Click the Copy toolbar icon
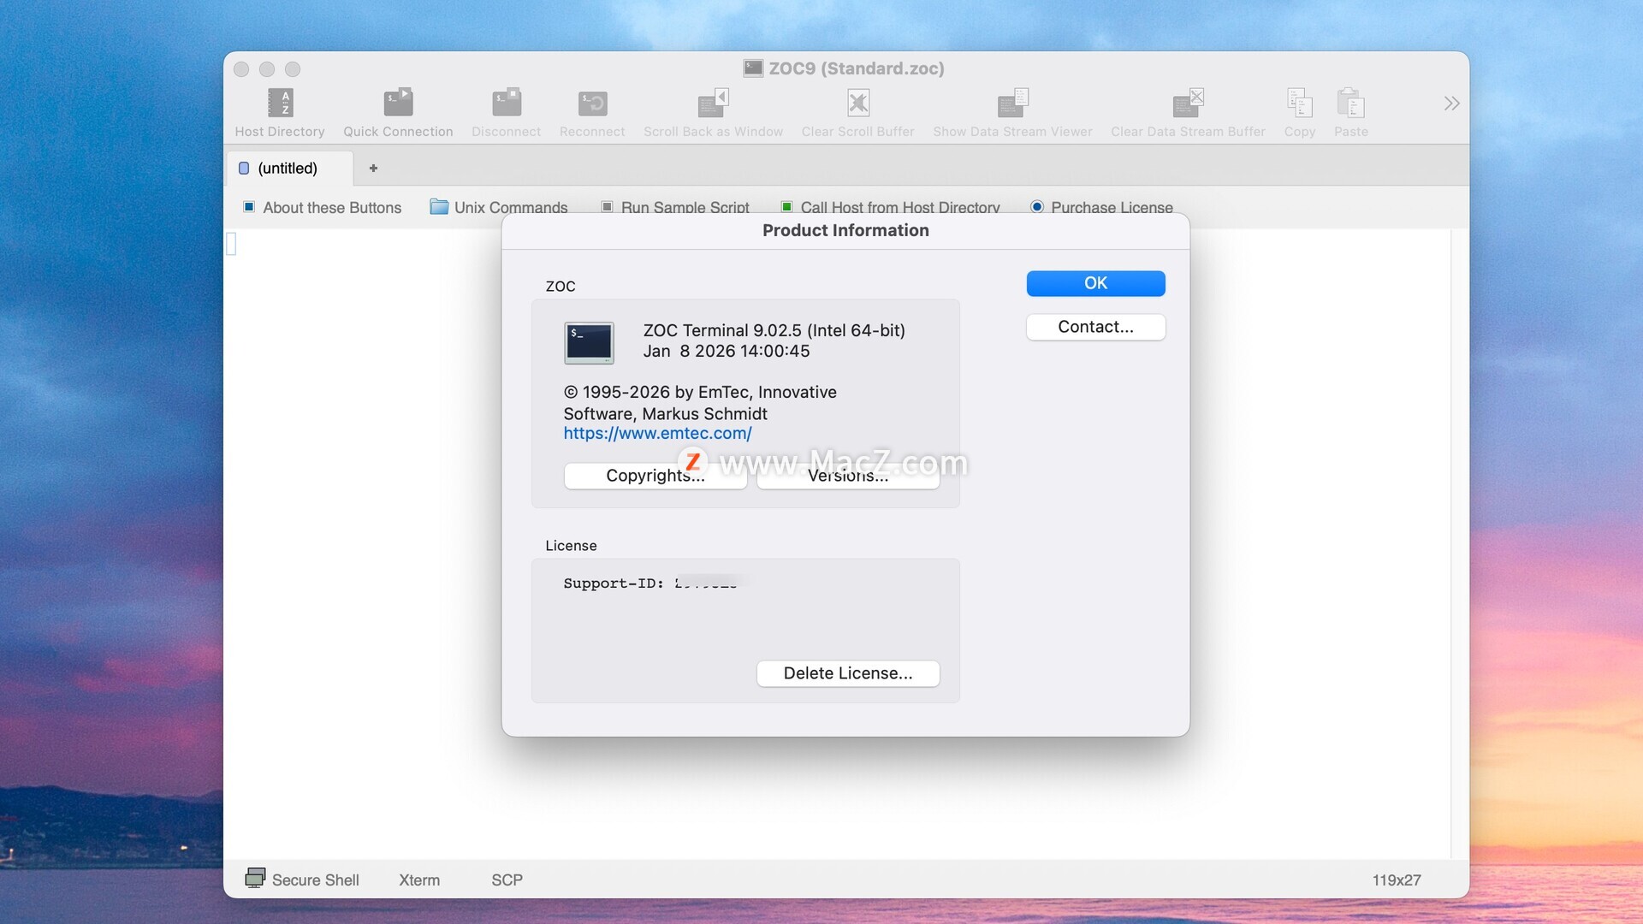 coord(1299,104)
